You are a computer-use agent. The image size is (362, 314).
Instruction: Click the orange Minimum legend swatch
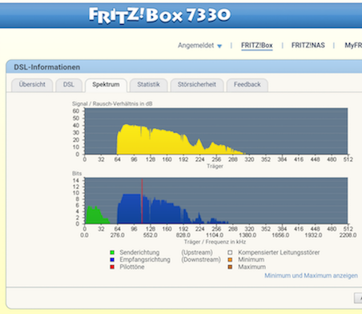[230, 260]
